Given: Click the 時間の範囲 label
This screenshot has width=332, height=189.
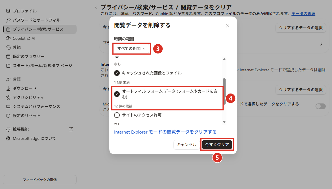Looking at the screenshot, I should [124, 39].
